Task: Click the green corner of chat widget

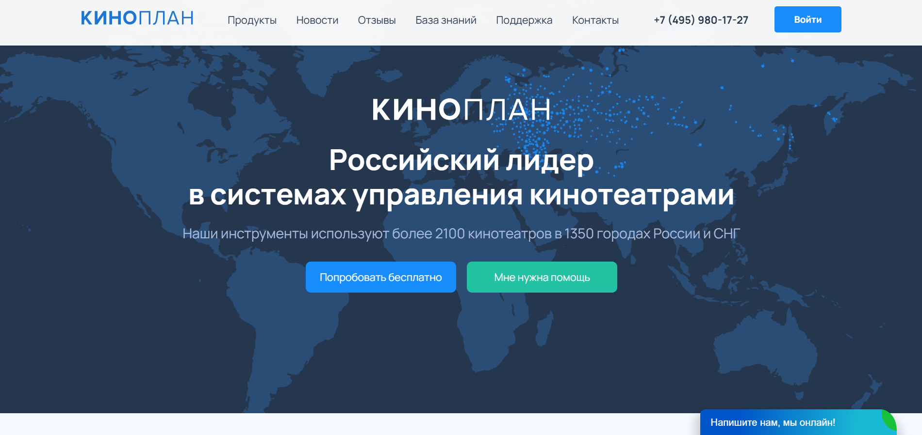Action: tap(890, 419)
